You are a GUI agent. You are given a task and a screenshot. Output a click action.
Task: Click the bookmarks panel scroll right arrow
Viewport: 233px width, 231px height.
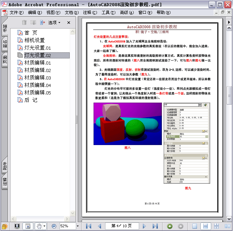(67, 219)
